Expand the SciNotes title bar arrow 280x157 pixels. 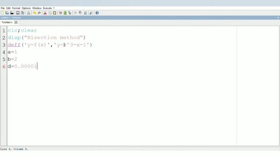click(x=278, y=17)
